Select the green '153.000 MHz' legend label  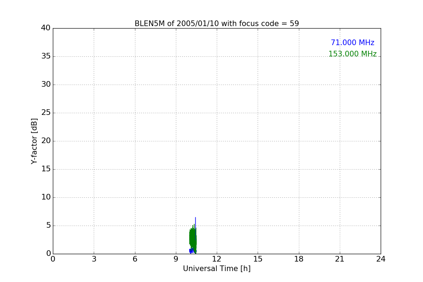point(352,54)
